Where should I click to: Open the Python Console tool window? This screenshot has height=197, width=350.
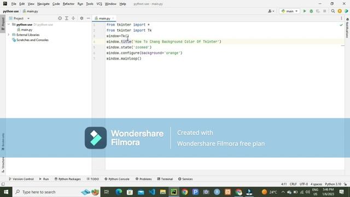pos(117,179)
